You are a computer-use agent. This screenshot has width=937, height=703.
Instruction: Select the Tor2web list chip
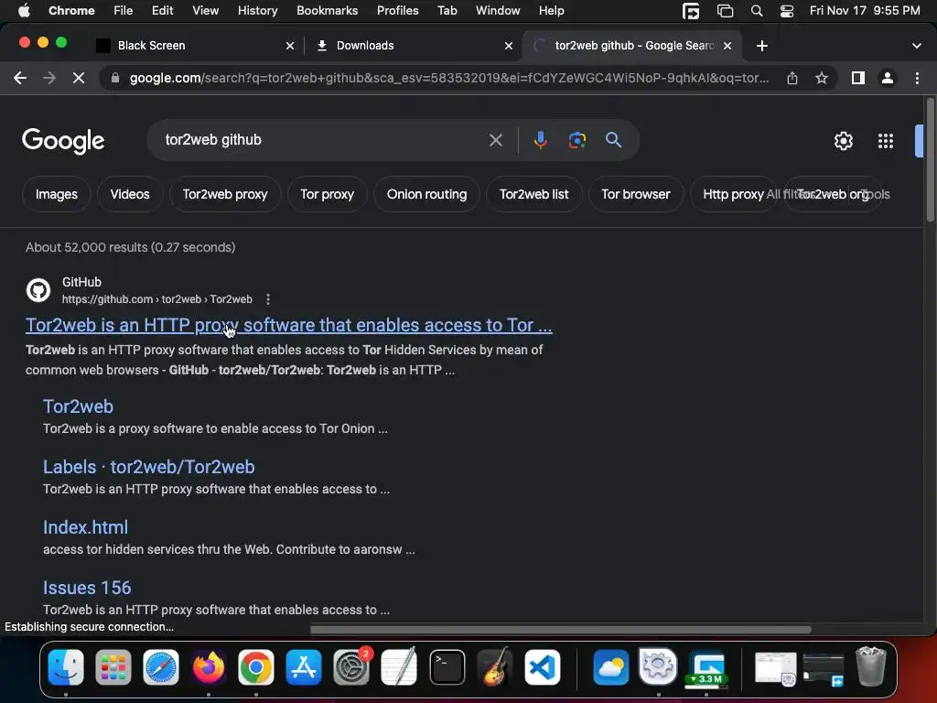(533, 194)
